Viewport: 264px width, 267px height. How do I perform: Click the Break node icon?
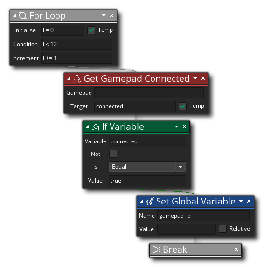coord(156,249)
